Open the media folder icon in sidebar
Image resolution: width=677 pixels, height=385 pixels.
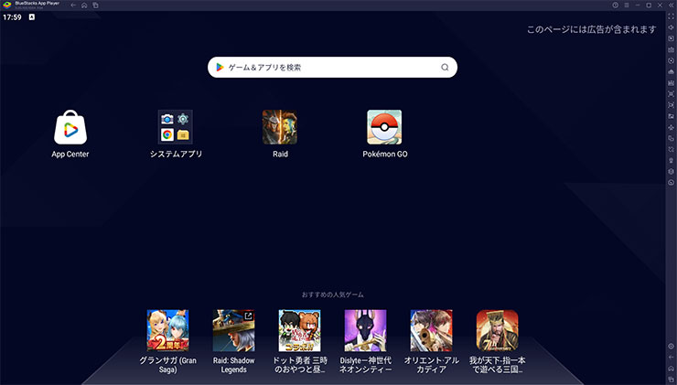click(671, 116)
